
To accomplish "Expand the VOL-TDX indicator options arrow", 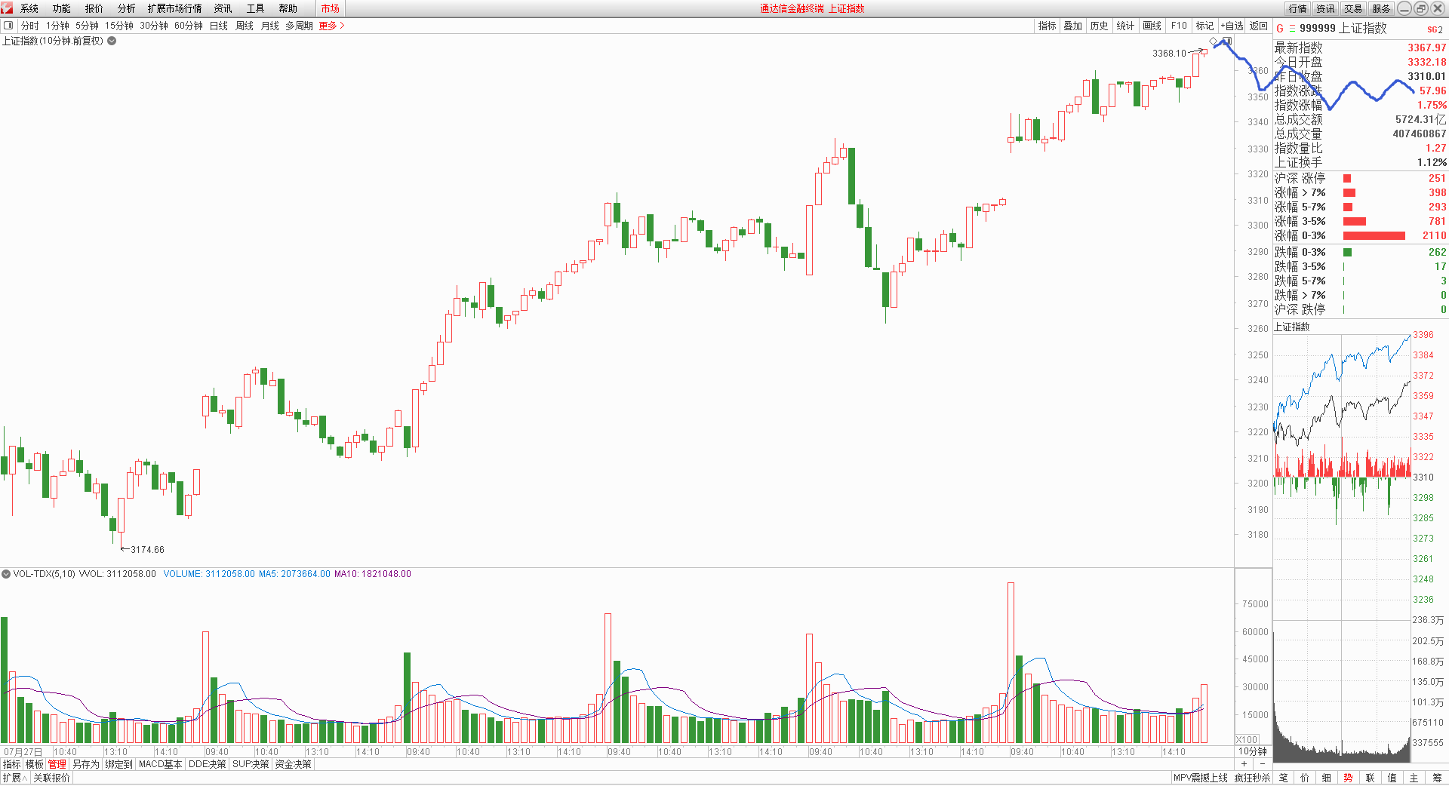I will click(6, 574).
